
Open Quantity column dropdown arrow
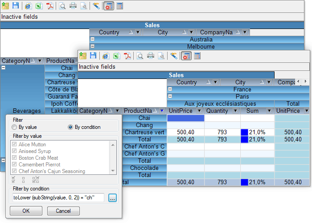tap(236, 111)
